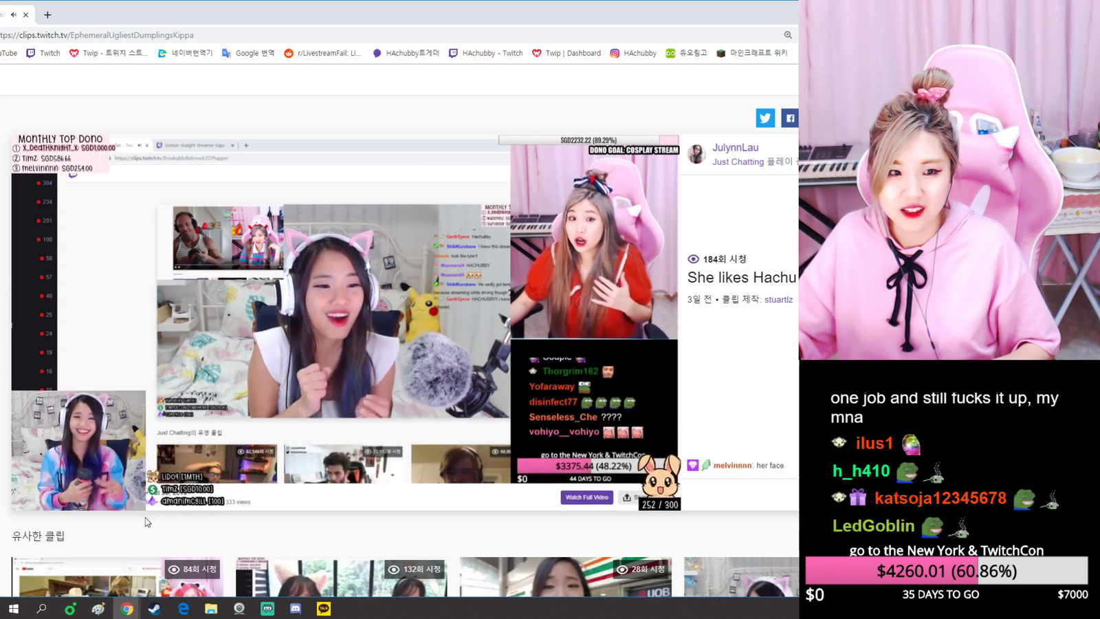
Task: Open a new browser tab
Action: [47, 14]
